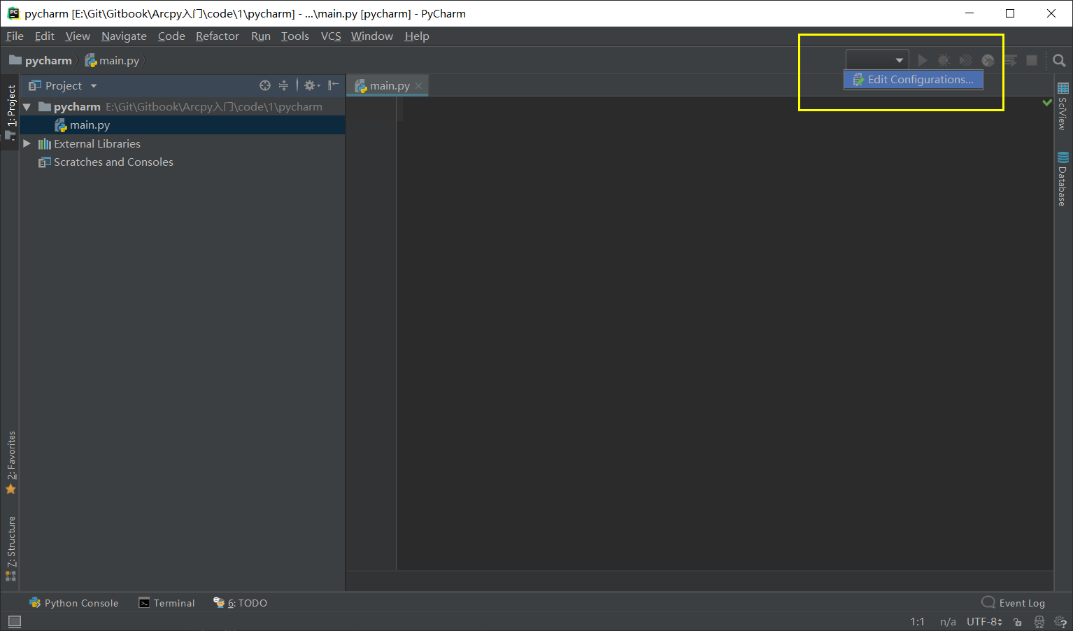Click the green inspection checkmark icon
This screenshot has height=631, width=1073.
tap(1047, 102)
